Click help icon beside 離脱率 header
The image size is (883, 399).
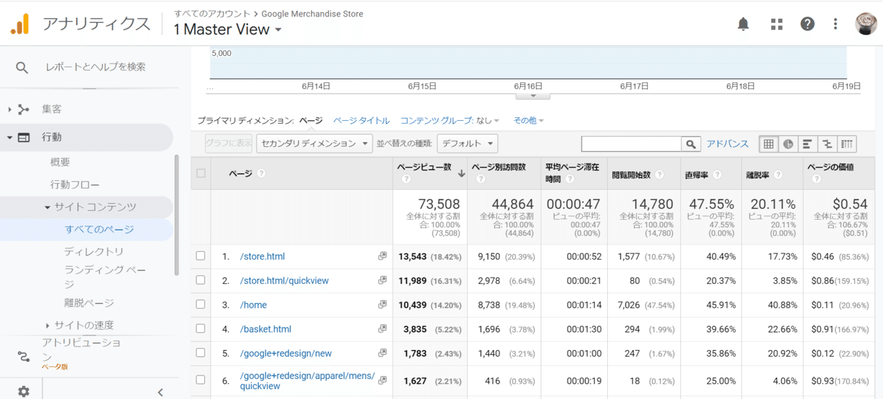tap(778, 175)
